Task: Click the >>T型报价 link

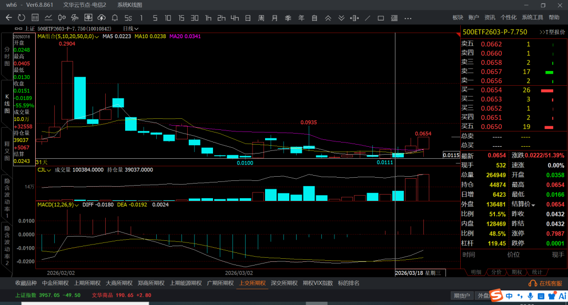Action: coord(552,32)
